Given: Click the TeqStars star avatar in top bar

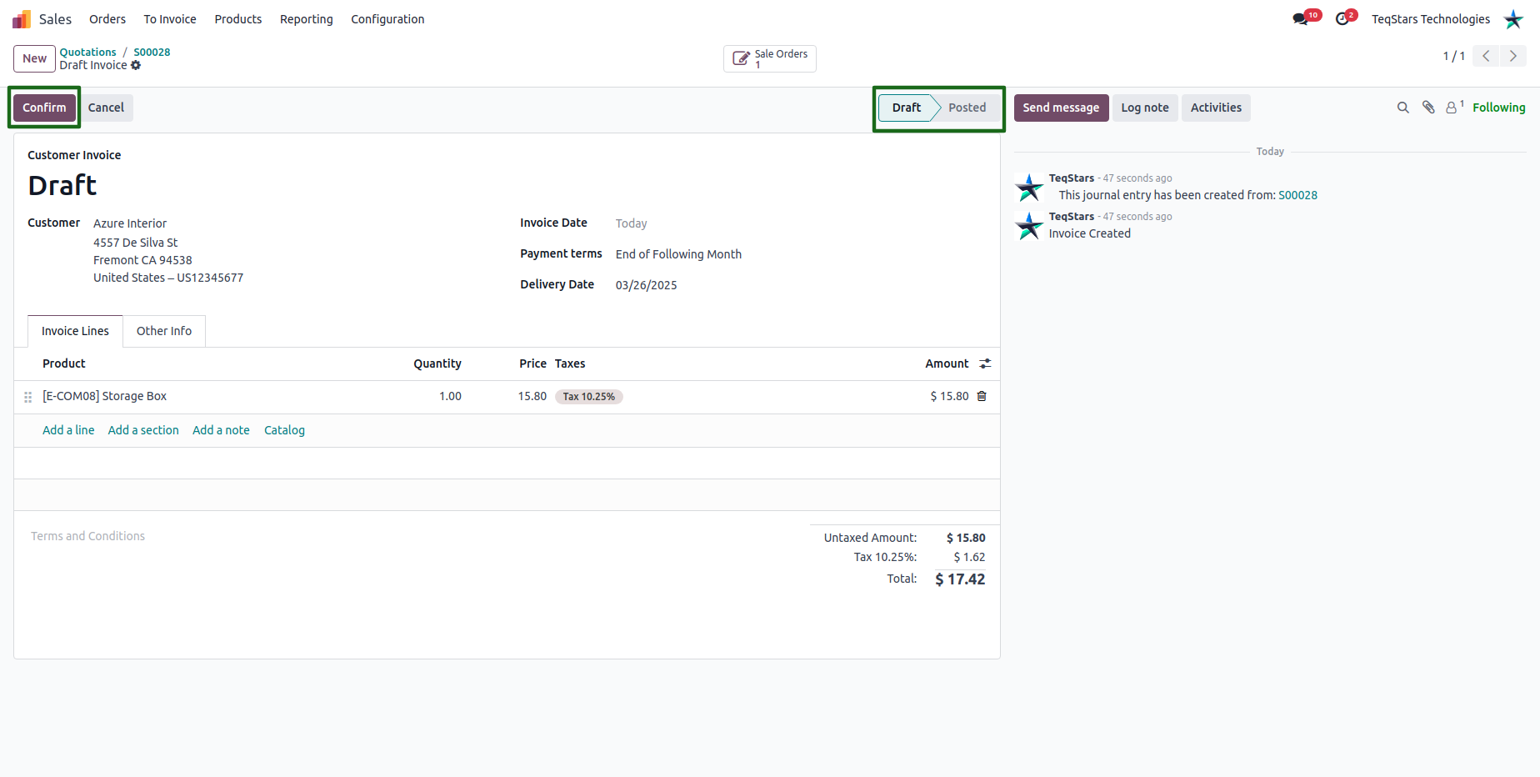Looking at the screenshot, I should [1513, 19].
